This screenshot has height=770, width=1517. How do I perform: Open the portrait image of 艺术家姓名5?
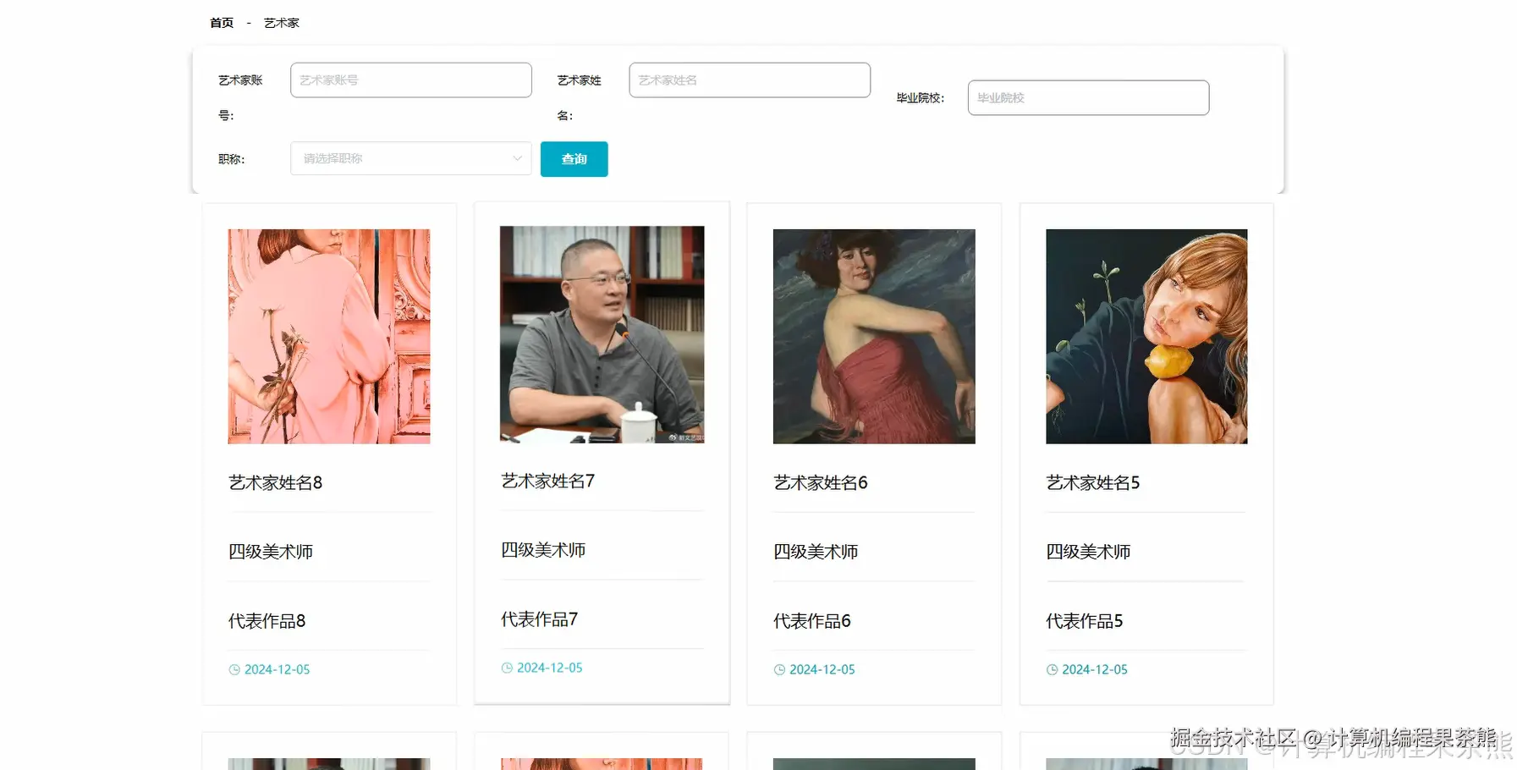coord(1146,336)
